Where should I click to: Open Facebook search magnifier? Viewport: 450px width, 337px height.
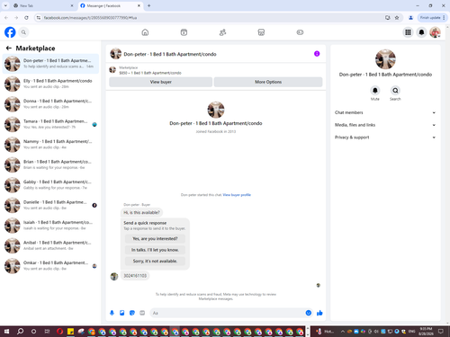[x=23, y=32]
